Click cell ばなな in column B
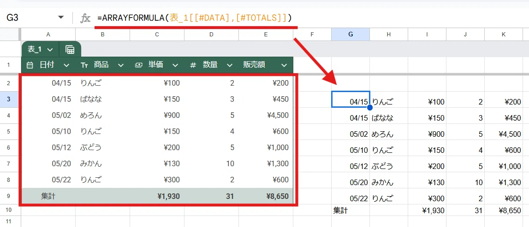This screenshot has height=227, width=529. 91,99
